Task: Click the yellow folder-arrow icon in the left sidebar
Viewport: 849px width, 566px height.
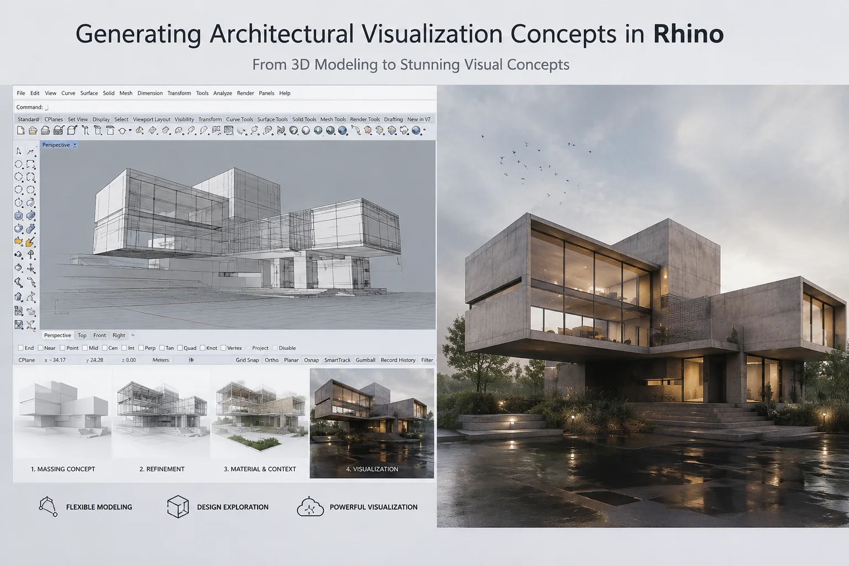Action: click(x=18, y=242)
